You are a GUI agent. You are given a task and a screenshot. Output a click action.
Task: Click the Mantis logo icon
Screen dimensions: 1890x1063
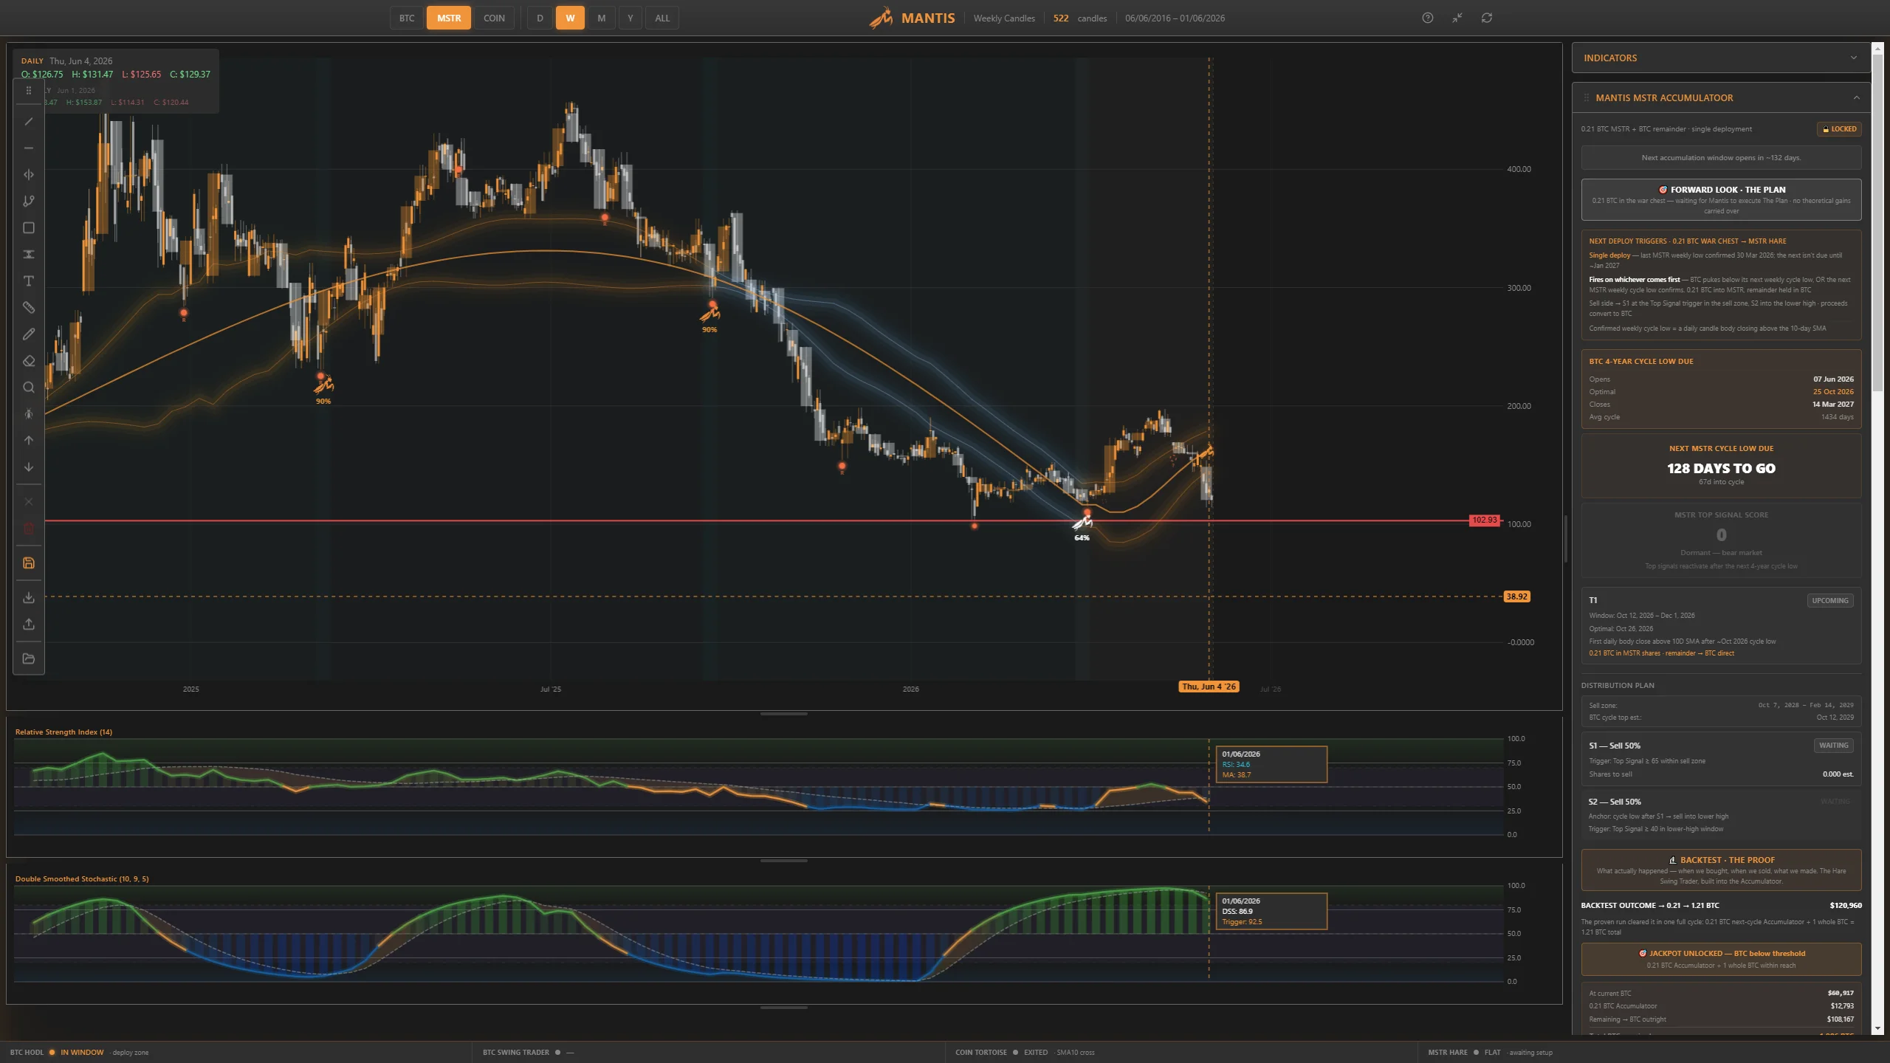point(881,18)
